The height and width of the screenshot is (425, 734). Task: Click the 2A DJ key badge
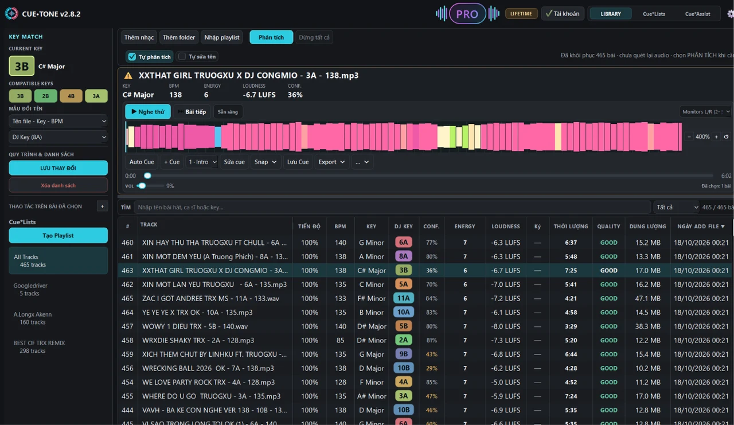(x=404, y=340)
